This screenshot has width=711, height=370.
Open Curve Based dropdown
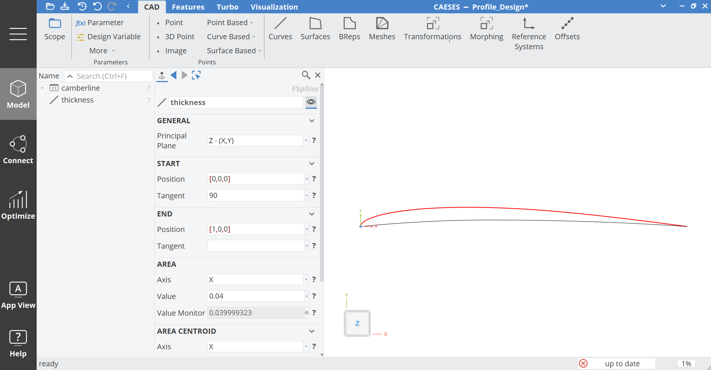pyautogui.click(x=231, y=37)
